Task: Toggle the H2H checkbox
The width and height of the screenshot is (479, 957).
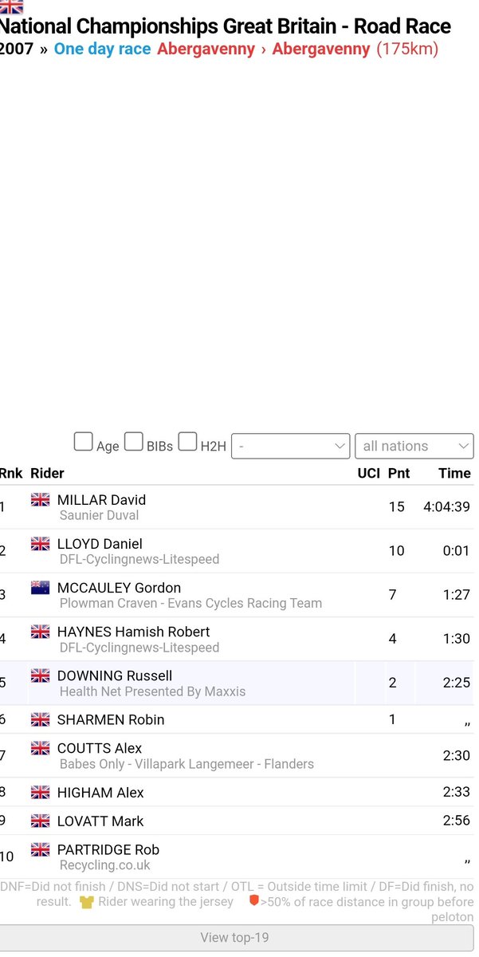Action: (x=187, y=442)
